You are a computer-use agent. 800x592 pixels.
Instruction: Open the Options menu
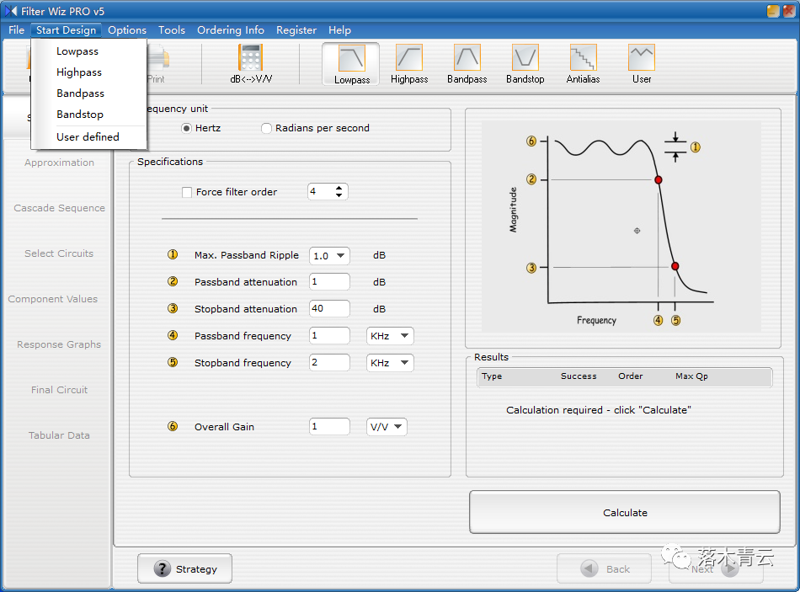pos(127,30)
